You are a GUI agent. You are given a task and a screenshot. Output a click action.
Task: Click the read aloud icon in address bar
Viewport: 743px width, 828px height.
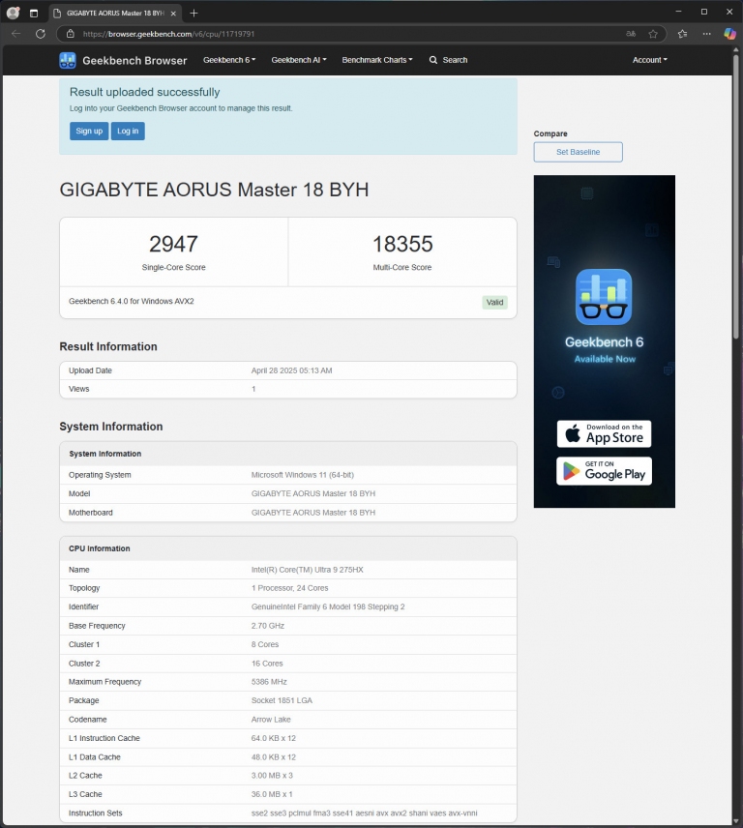pyautogui.click(x=631, y=34)
